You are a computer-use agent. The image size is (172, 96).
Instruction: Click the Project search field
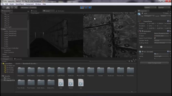point(108,61)
